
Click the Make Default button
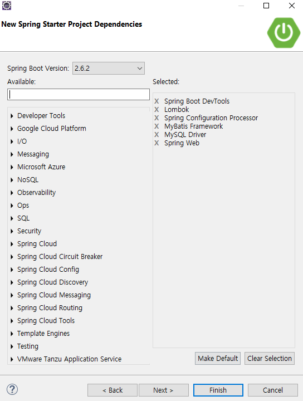click(218, 358)
